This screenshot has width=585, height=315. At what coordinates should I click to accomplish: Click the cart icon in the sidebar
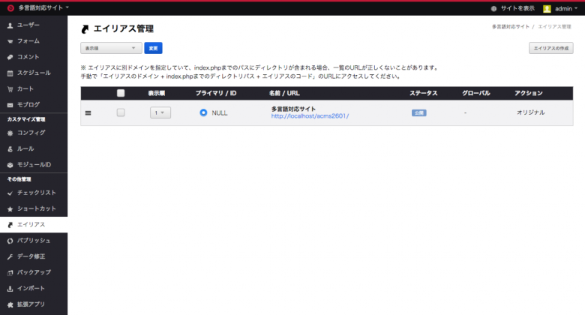(10, 88)
